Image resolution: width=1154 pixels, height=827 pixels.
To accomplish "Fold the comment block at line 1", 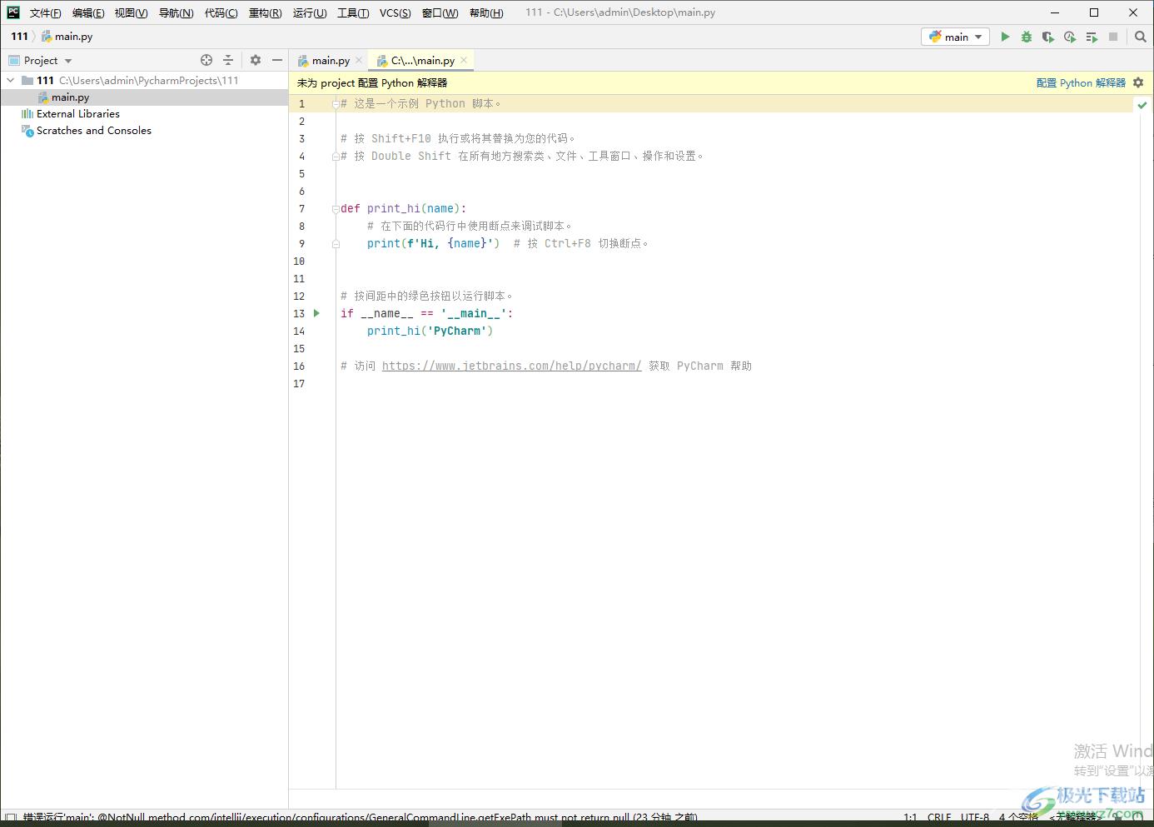I will pyautogui.click(x=336, y=104).
